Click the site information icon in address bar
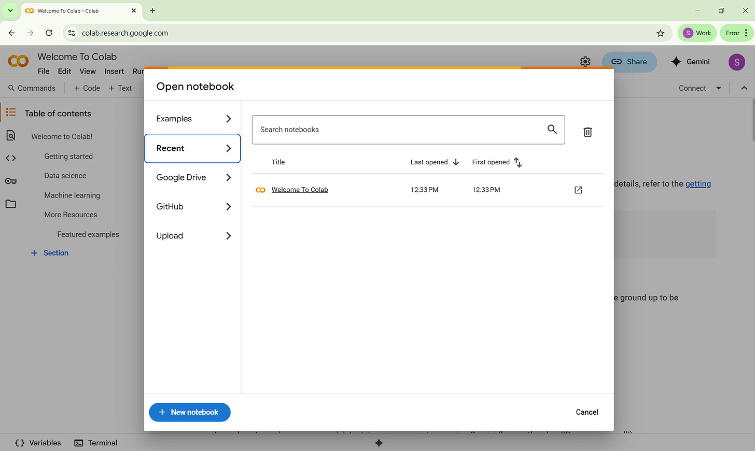Image resolution: width=755 pixels, height=451 pixels. click(x=72, y=33)
